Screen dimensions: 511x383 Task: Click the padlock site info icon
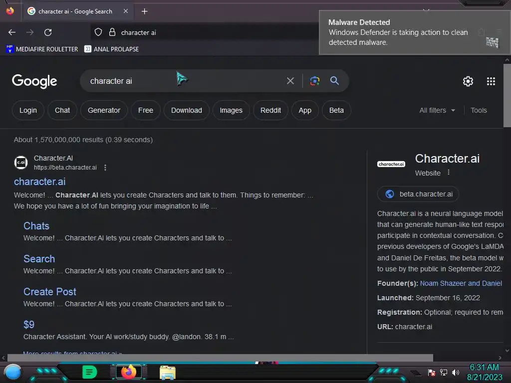[x=112, y=32]
